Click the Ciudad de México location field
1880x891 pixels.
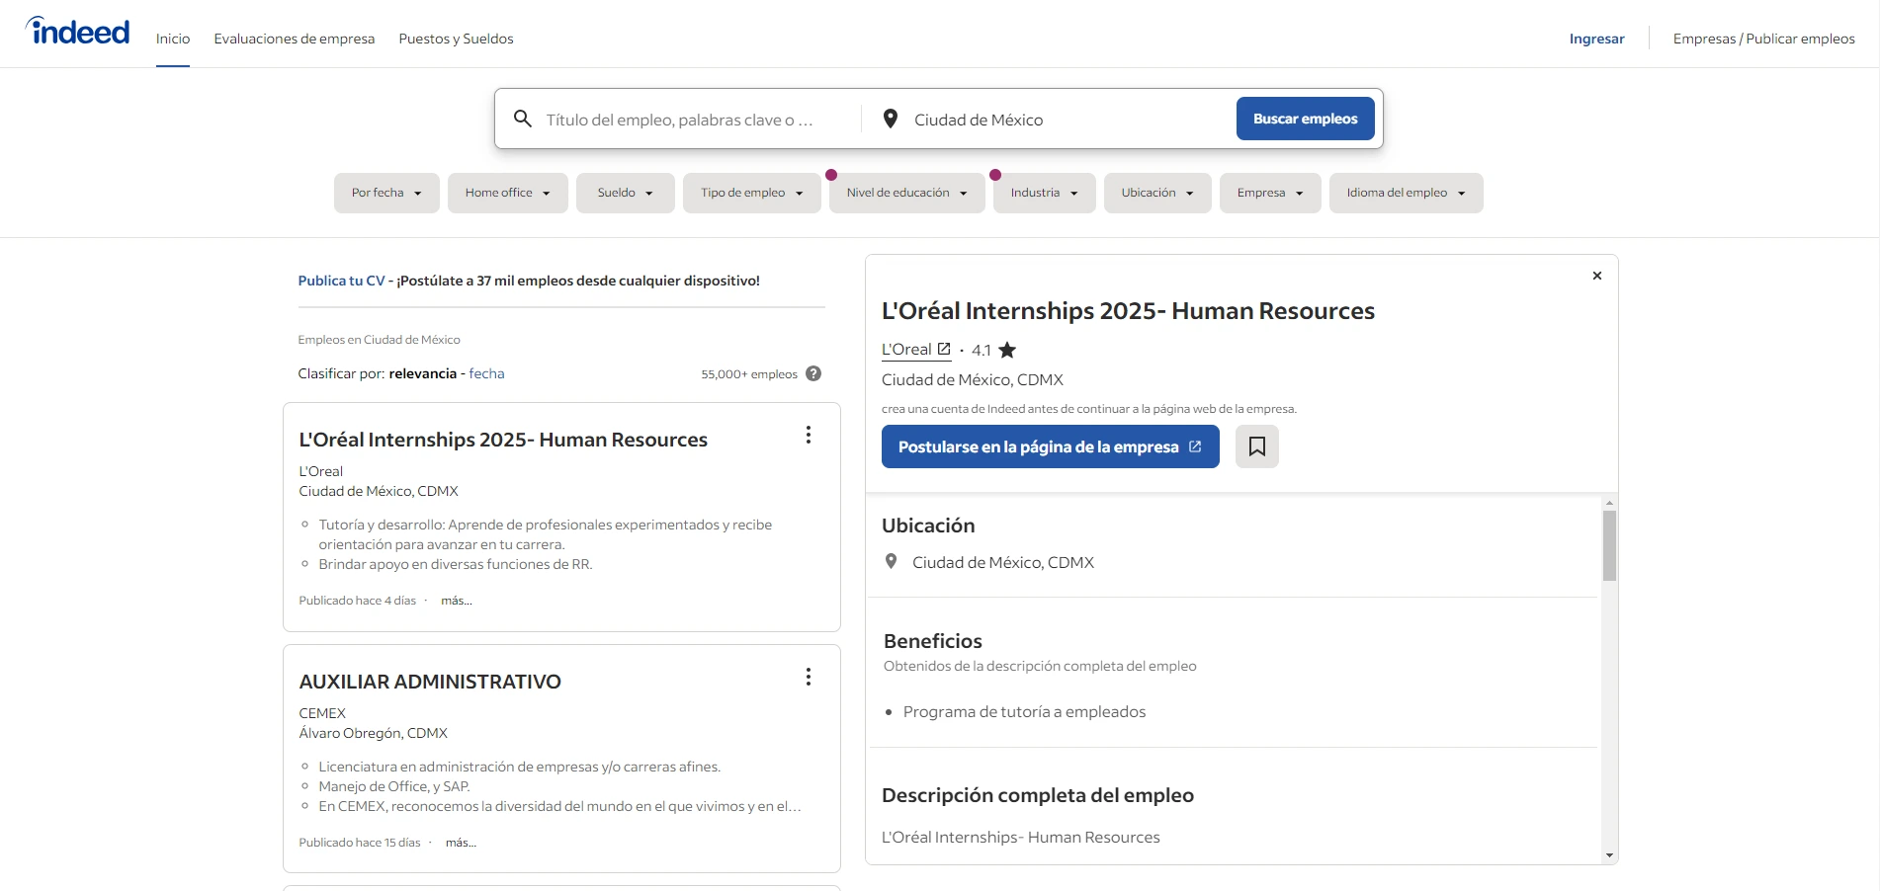[x=1068, y=120]
